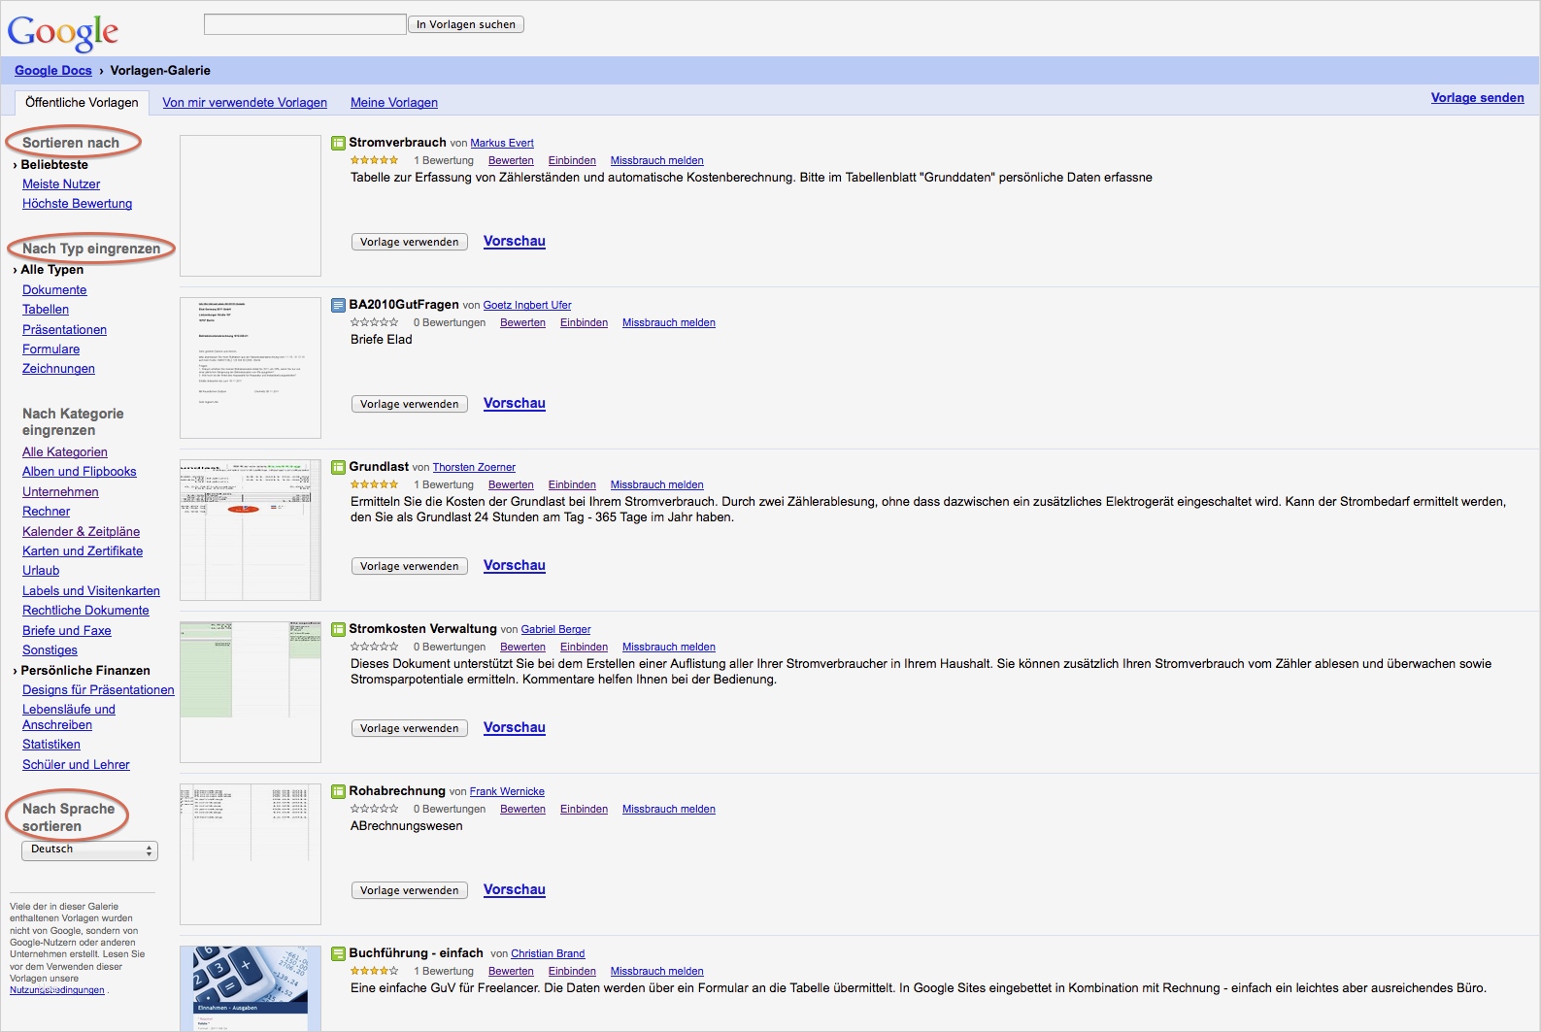Image resolution: width=1541 pixels, height=1032 pixels.
Task: Use the BA2010GutFragen template
Action: [410, 404]
